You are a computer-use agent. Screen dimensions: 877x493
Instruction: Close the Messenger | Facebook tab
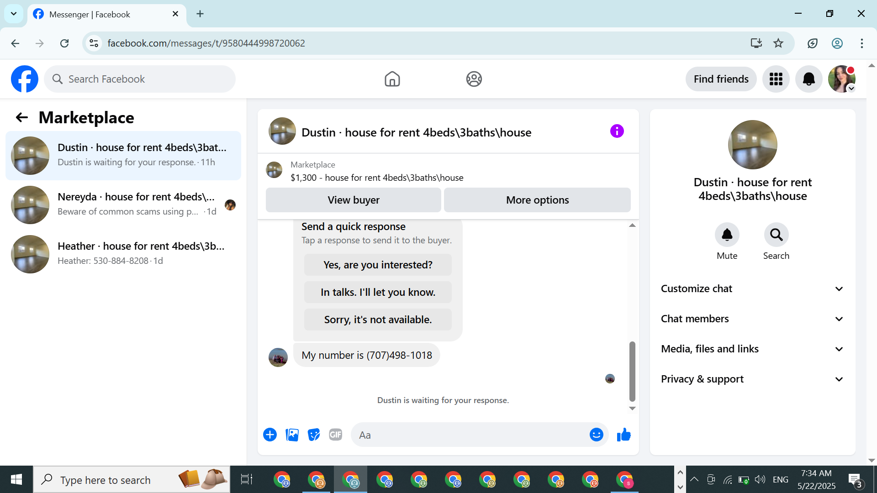[175, 14]
